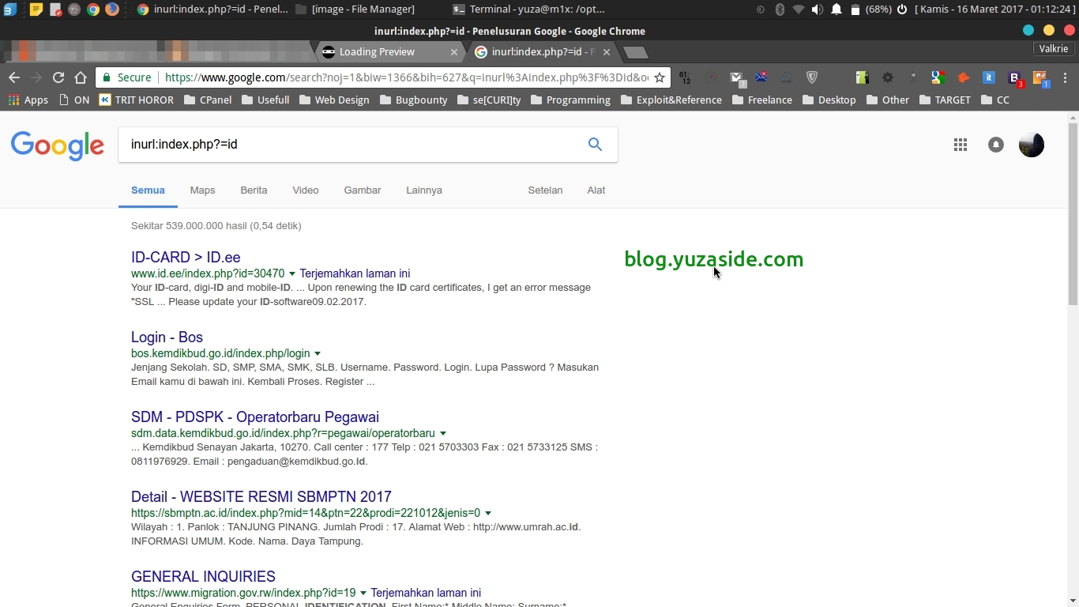Viewport: 1079px width, 607px height.
Task: Open the Lainnya search filter menu
Action: (424, 190)
